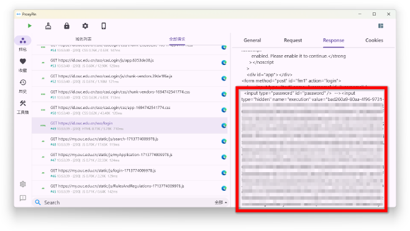410x231 pixels.
Task: Select GET id.ouc.edu.cn/sso/login request
Action: tap(130, 125)
